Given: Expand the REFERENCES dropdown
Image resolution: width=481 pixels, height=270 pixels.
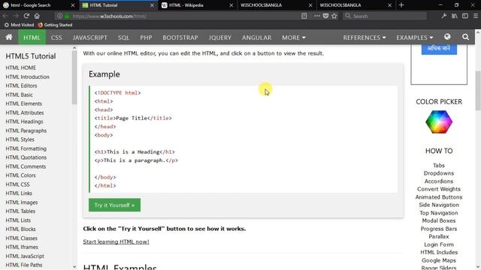Looking at the screenshot, I should 364,37.
